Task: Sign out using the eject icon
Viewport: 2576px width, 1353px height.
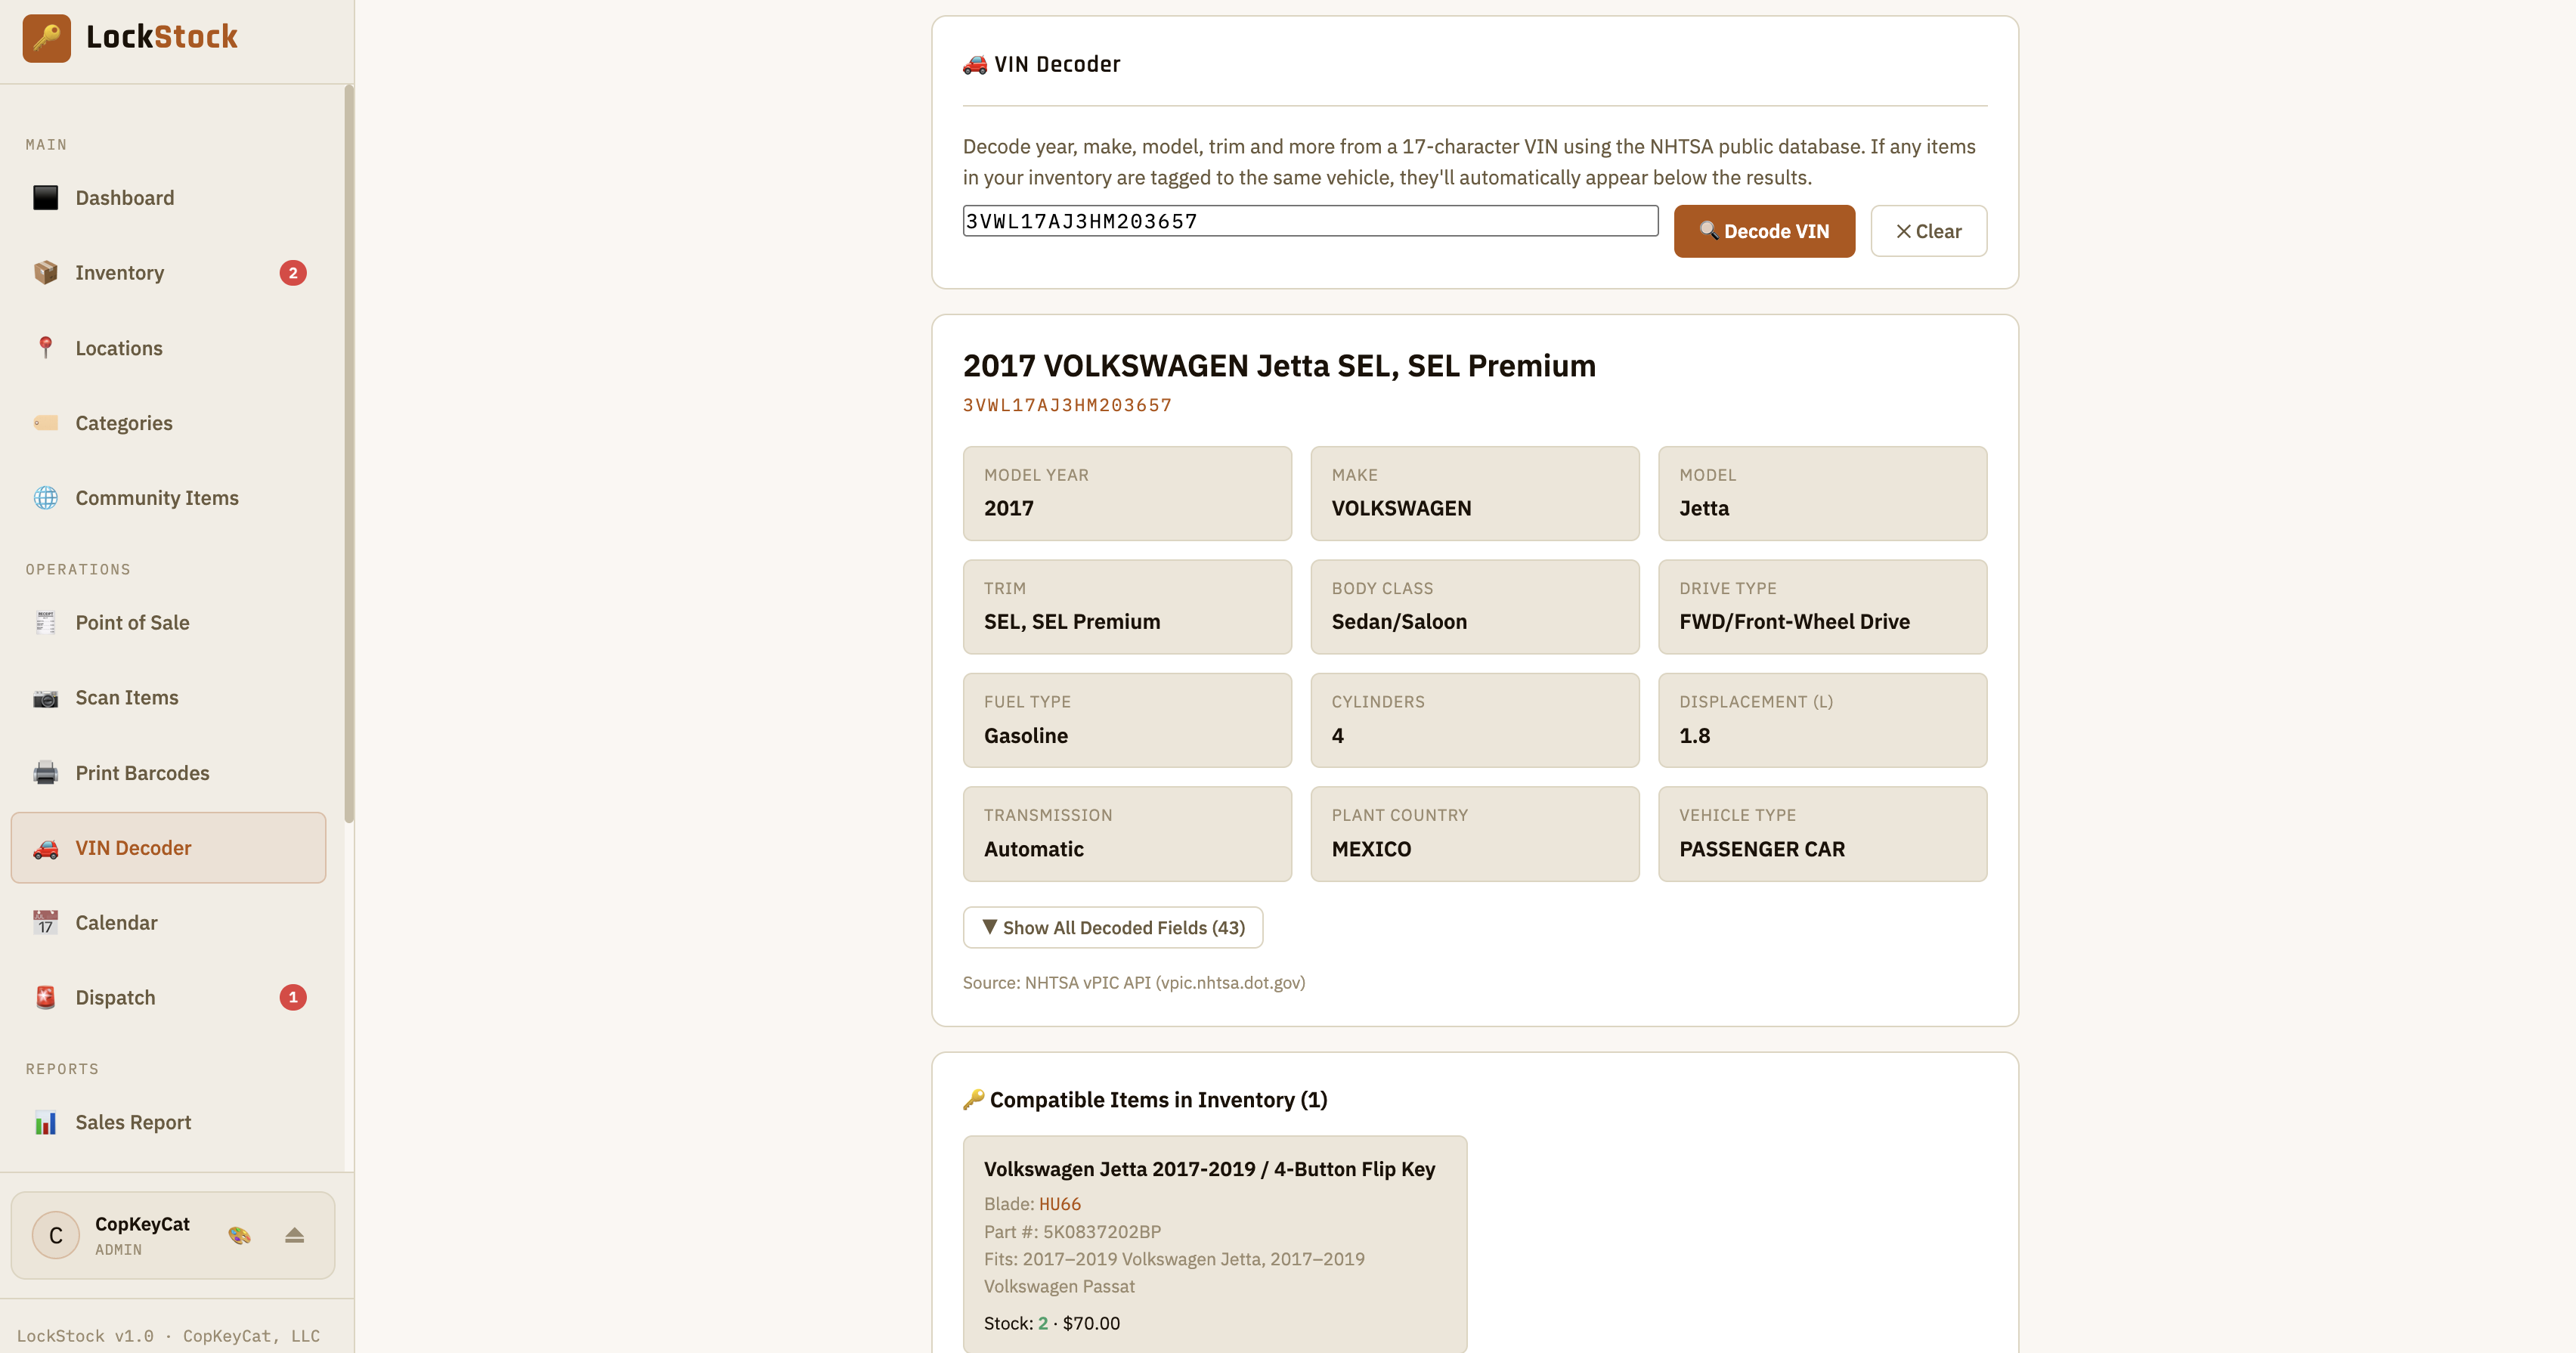Action: (295, 1234)
